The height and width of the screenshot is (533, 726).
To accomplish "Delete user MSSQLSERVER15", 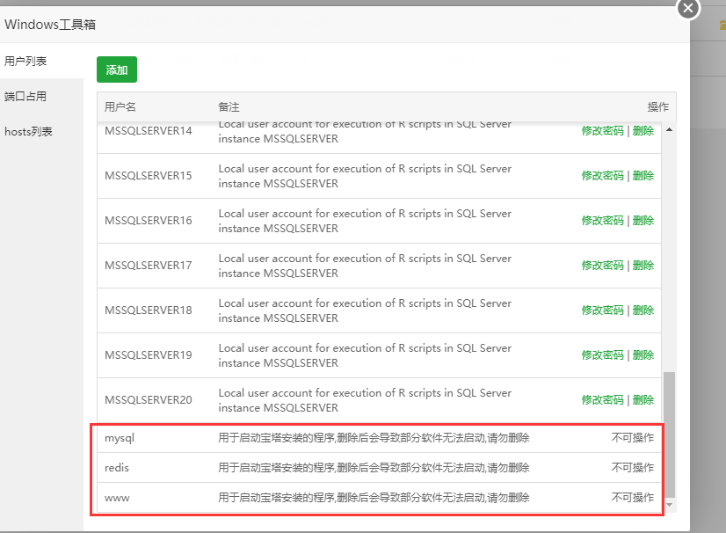I will (x=643, y=176).
